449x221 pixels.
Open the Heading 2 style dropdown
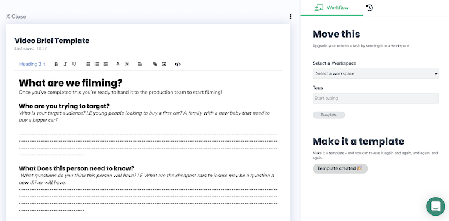32,65
